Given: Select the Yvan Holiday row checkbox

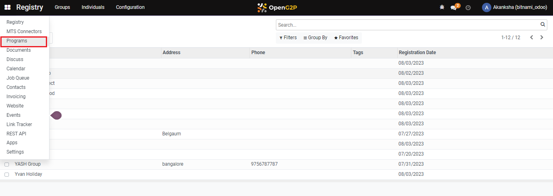Looking at the screenshot, I should [x=6, y=175].
